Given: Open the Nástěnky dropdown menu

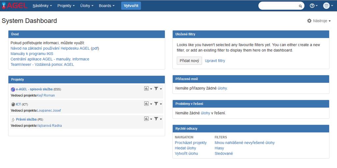Looking at the screenshot, I should tap(42, 6).
